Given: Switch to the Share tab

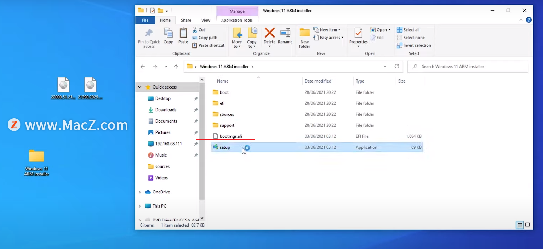Looking at the screenshot, I should coord(186,20).
